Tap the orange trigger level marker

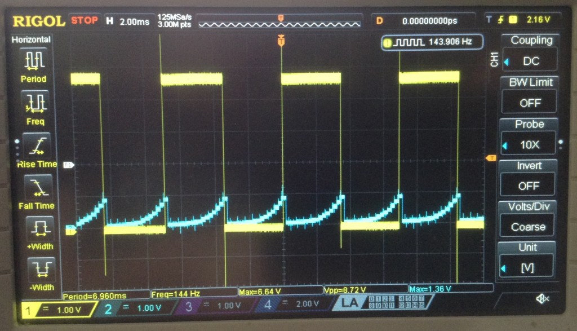[491, 158]
